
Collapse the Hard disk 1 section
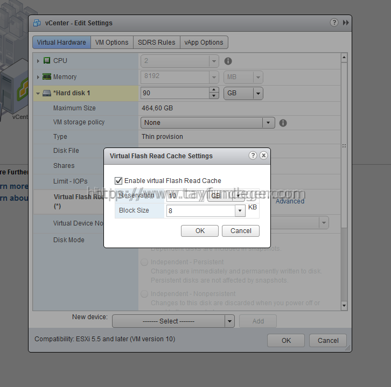[x=38, y=94]
